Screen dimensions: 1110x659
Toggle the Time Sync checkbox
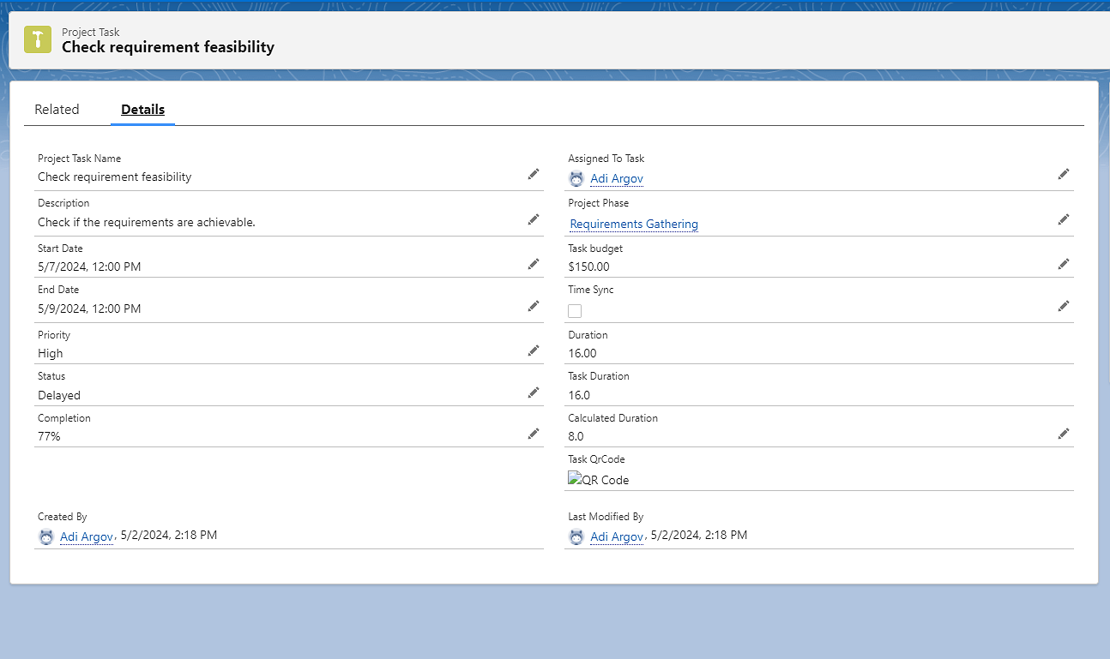point(575,311)
